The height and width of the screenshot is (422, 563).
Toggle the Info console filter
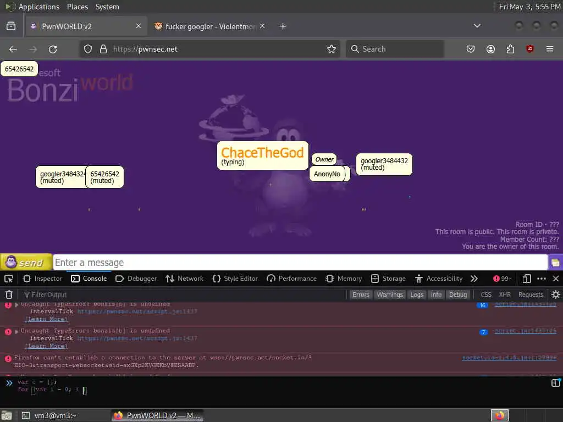436,295
